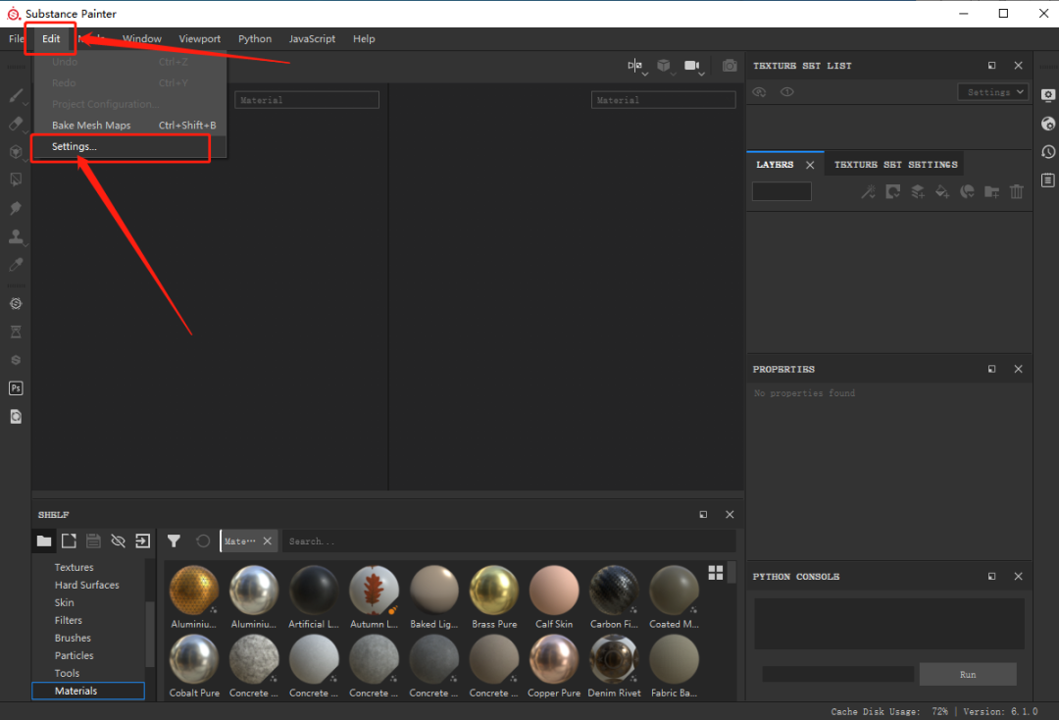Switch to the Texture Set Settings tab
This screenshot has width=1059, height=720.
895,164
